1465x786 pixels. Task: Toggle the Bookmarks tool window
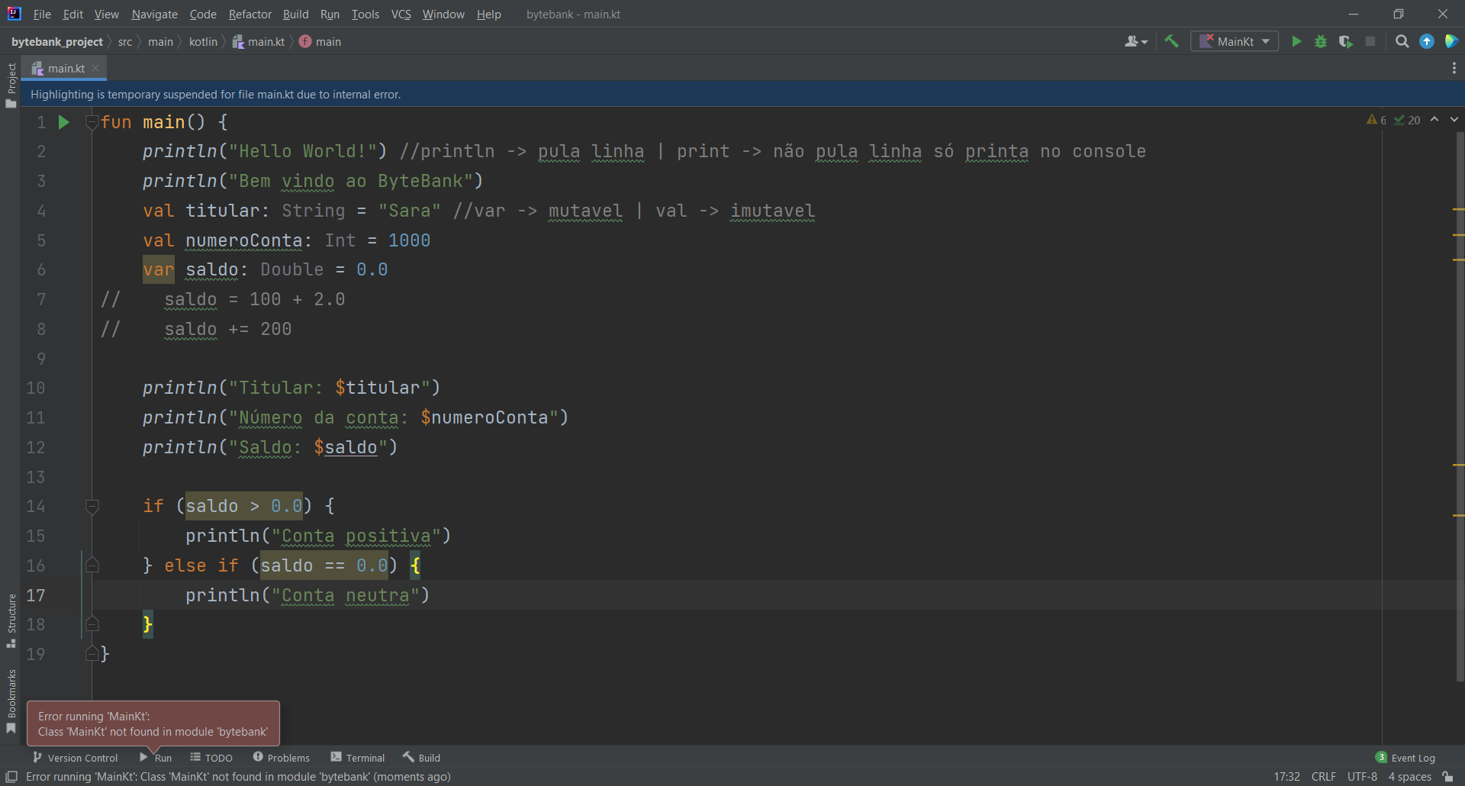[11, 701]
